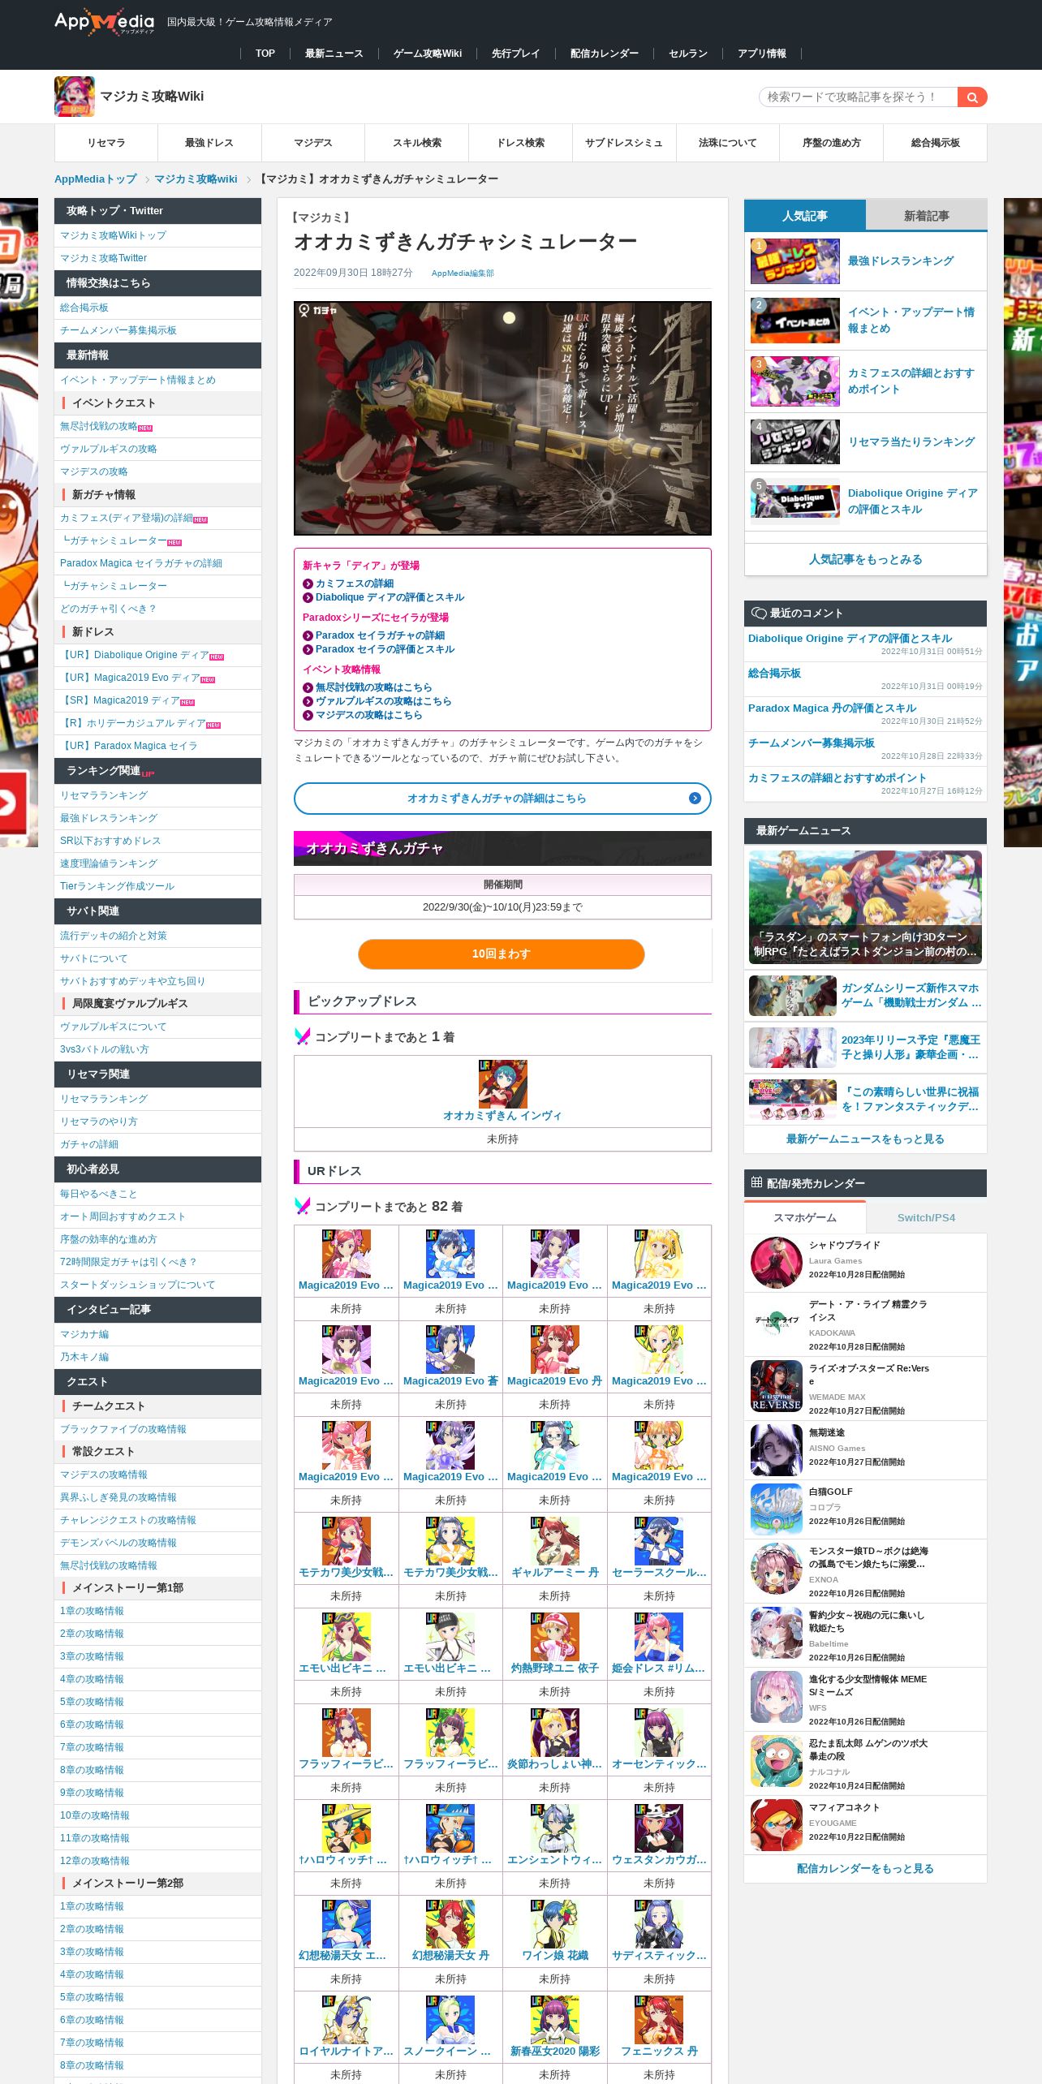Open スキル検索 in the wiki menu

click(417, 143)
